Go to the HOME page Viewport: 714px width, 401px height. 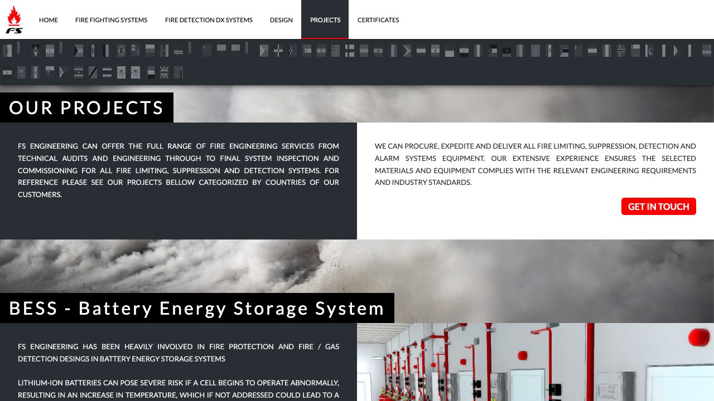49,19
